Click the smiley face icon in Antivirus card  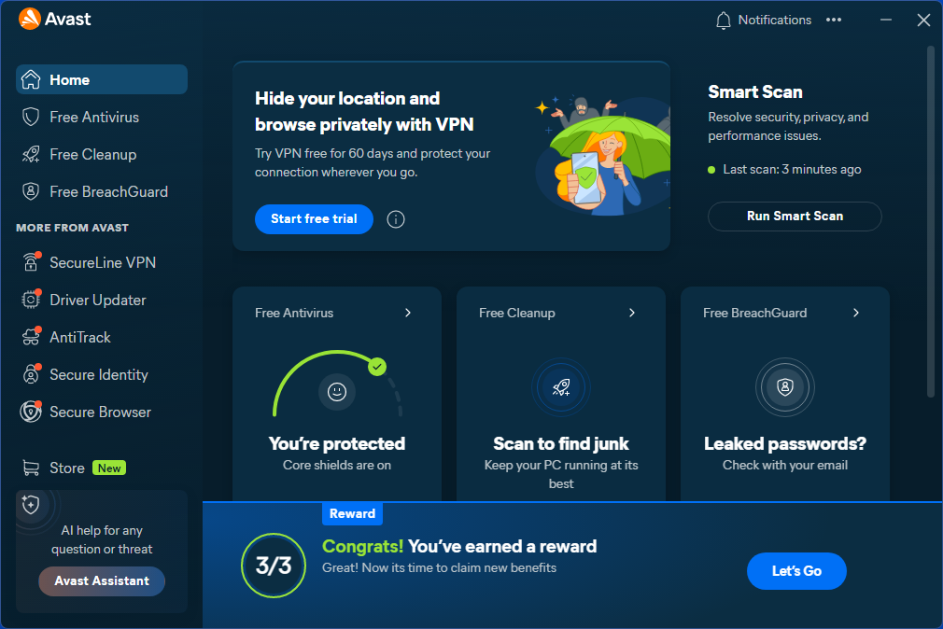point(337,392)
